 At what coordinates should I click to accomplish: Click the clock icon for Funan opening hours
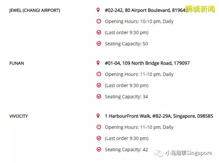tap(99, 74)
